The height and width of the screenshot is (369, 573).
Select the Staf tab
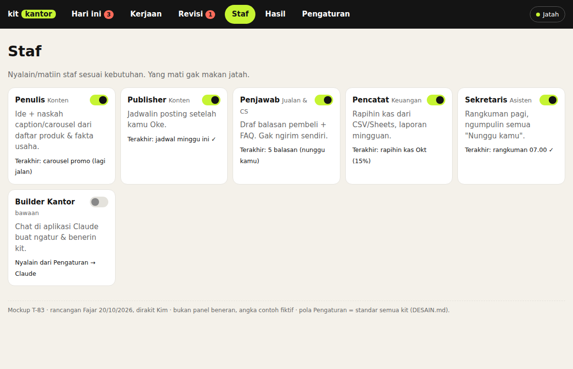pyautogui.click(x=240, y=14)
